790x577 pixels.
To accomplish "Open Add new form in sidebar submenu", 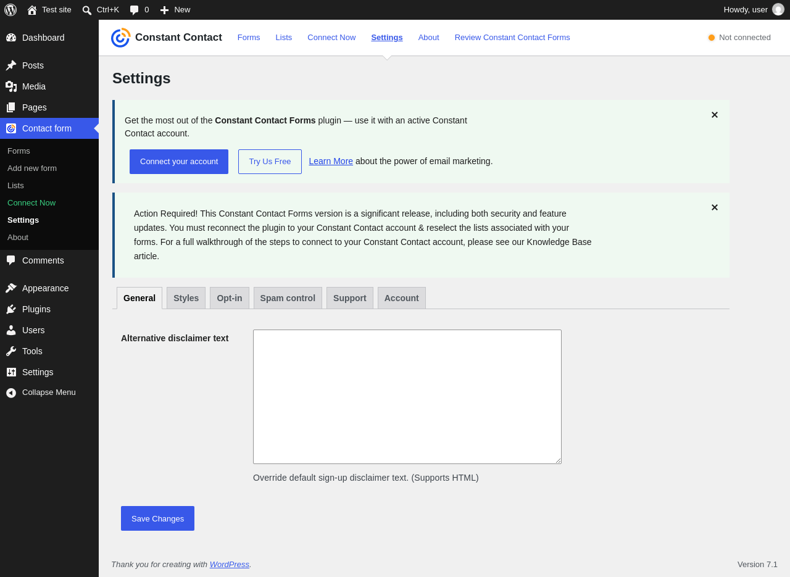I will (x=32, y=168).
